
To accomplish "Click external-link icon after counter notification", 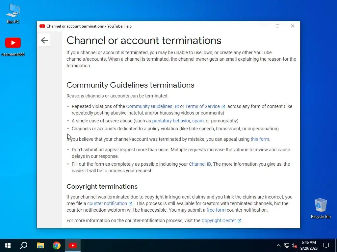I will (130, 203).
